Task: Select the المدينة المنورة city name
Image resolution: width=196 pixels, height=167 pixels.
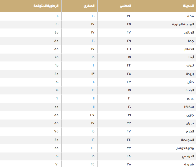Action: pyautogui.click(x=183, y=24)
